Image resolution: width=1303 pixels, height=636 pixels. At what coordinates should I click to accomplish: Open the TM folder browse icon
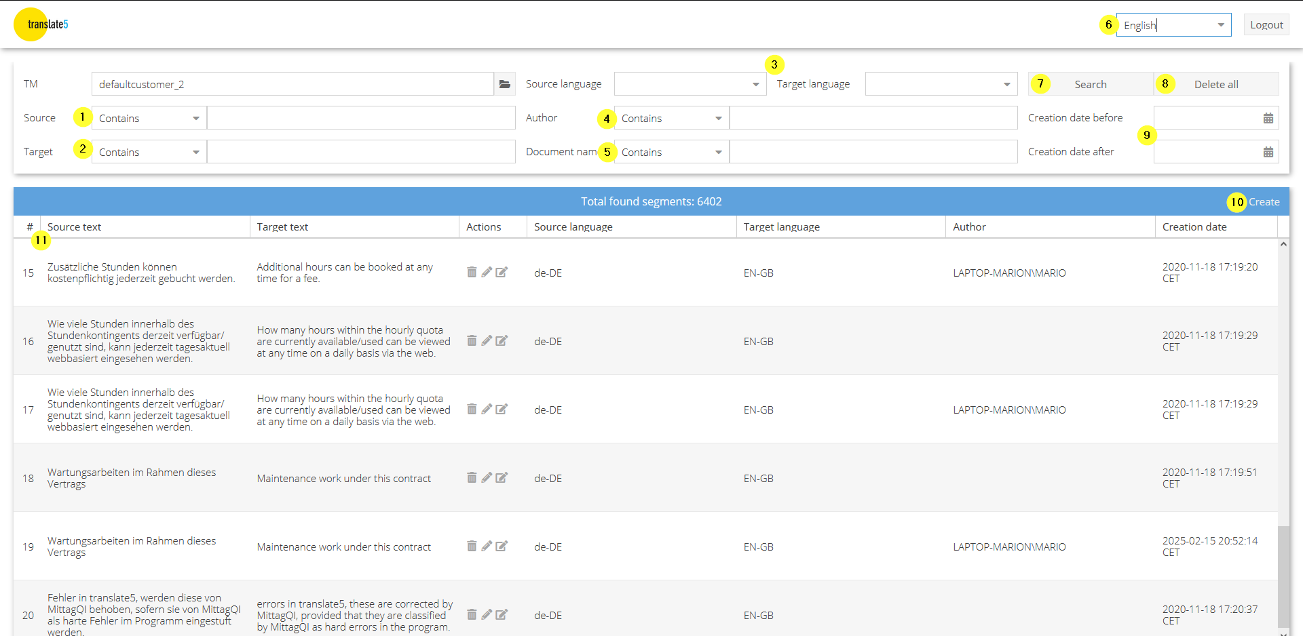click(504, 84)
